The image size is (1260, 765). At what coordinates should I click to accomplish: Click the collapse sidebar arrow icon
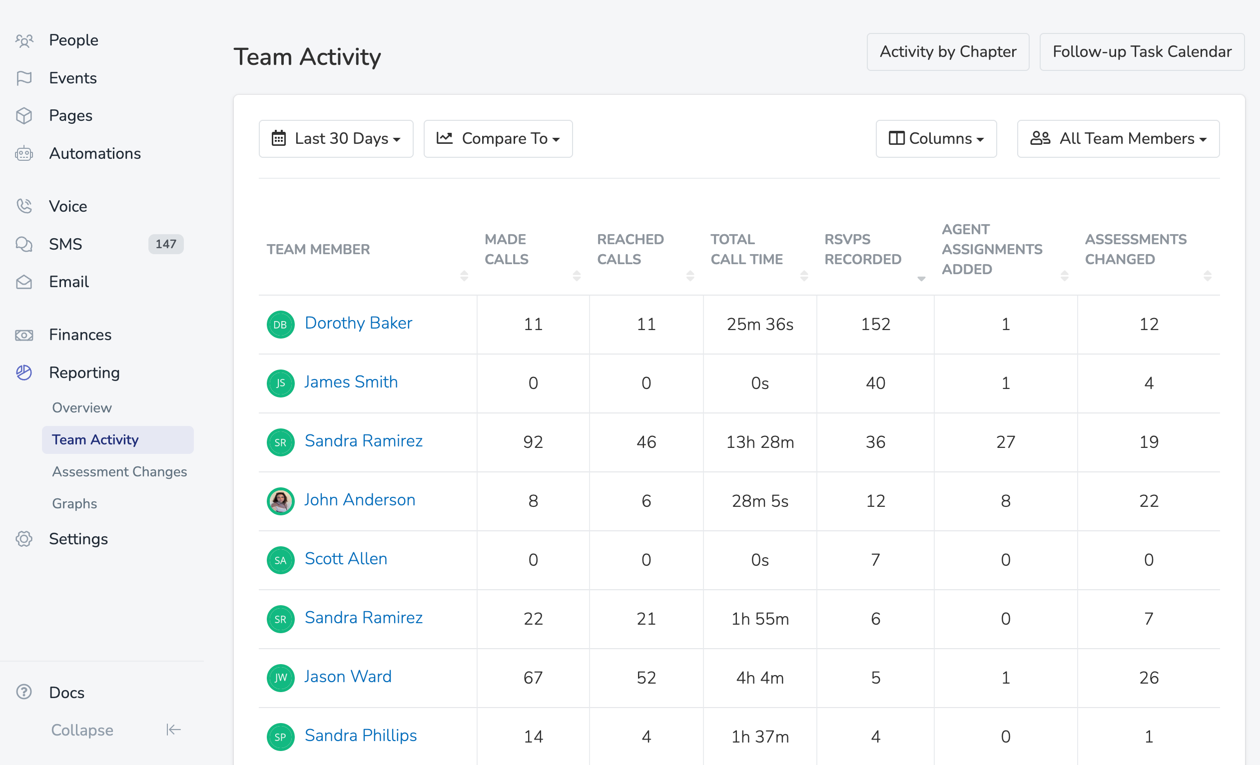pos(173,730)
